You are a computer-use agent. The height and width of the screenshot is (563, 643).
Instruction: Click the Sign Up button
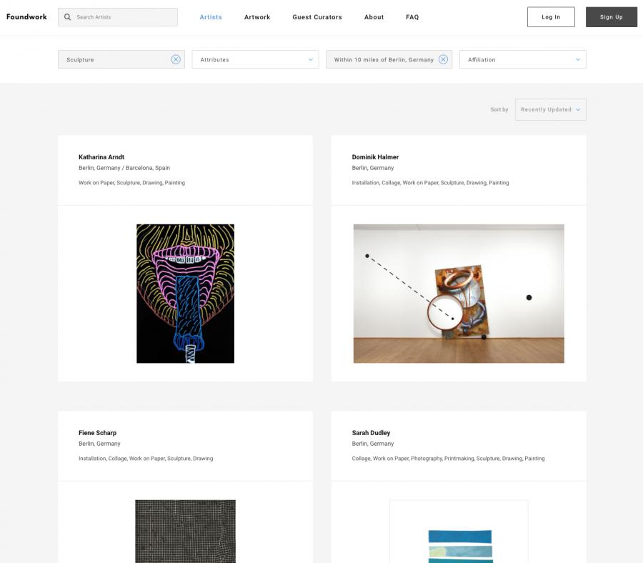pos(612,16)
